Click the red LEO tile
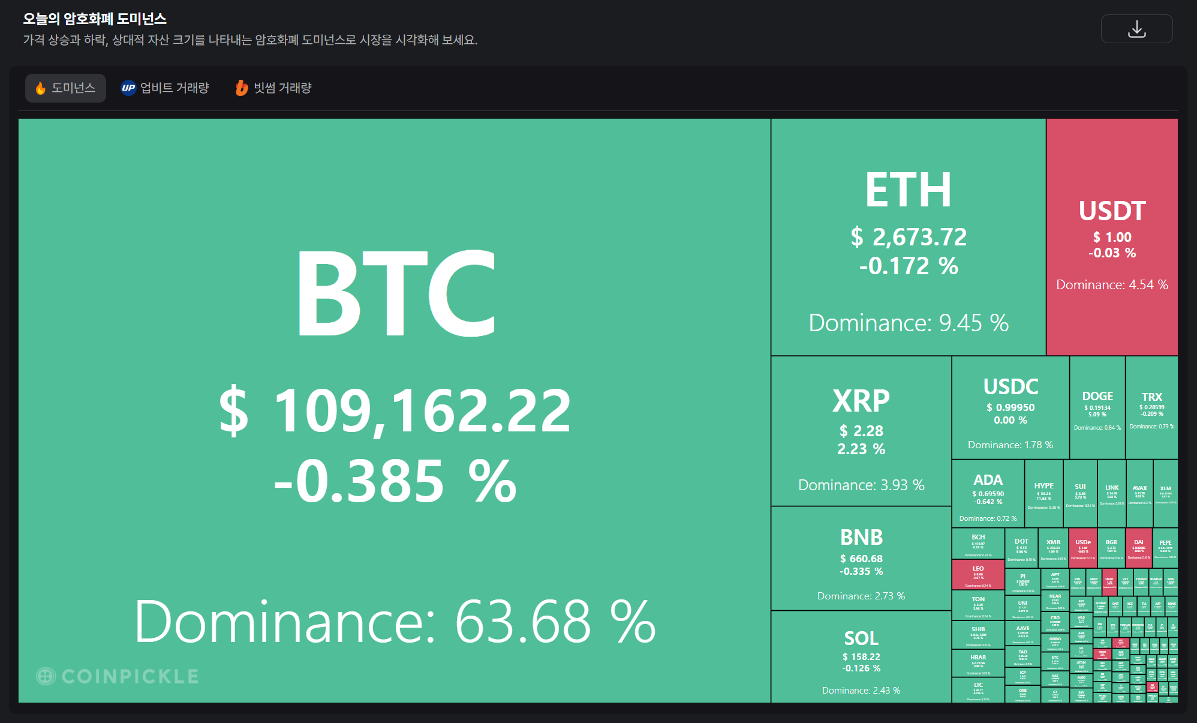Viewport: 1197px width, 723px height. (x=978, y=575)
